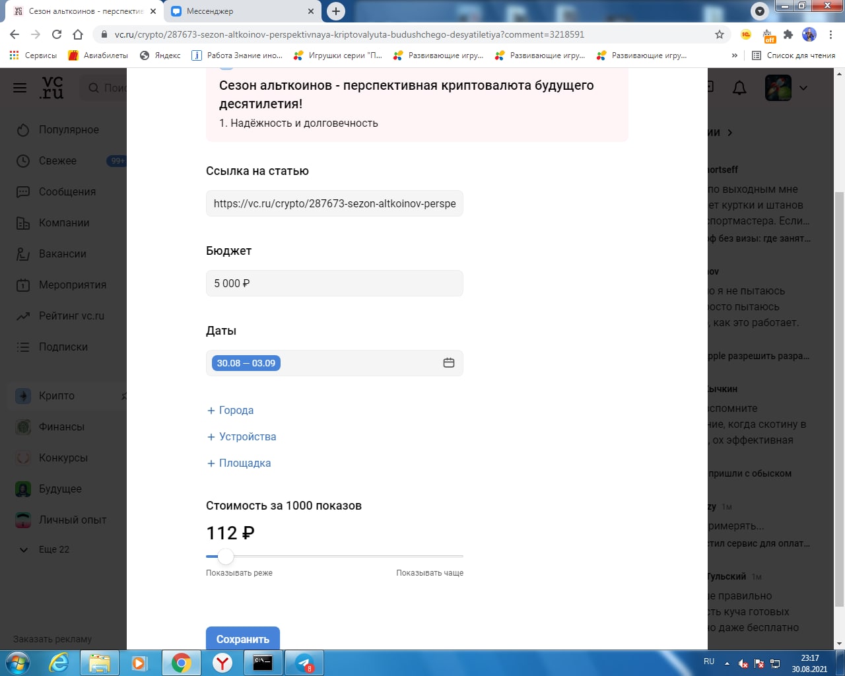This screenshot has height=676, width=845.
Task: Click the cost-per-1000 slider handle
Action: coord(226,557)
